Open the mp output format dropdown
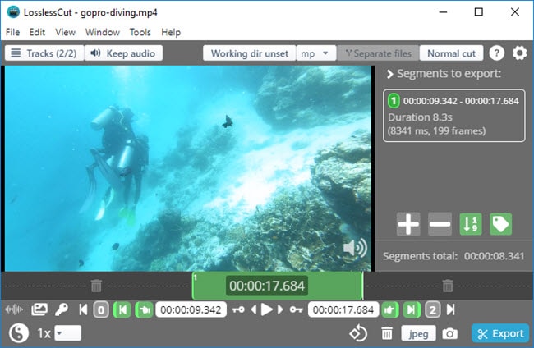The height and width of the screenshot is (348, 534). click(x=316, y=53)
